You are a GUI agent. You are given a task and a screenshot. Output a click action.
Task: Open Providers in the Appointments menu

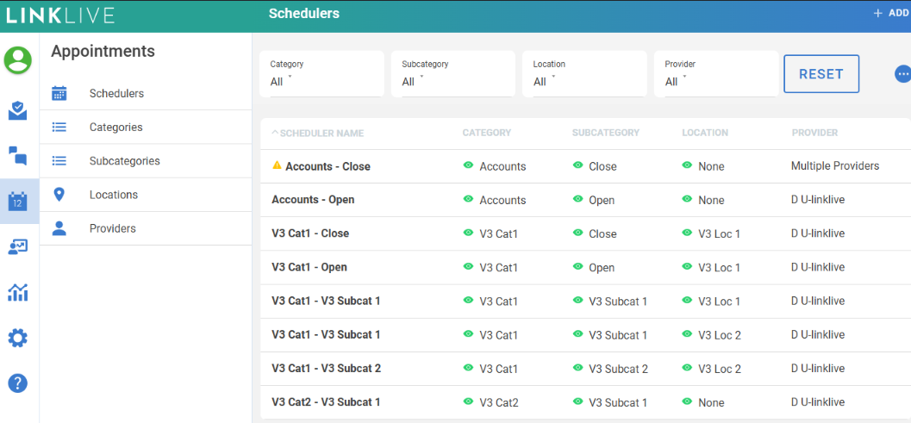[x=113, y=228]
